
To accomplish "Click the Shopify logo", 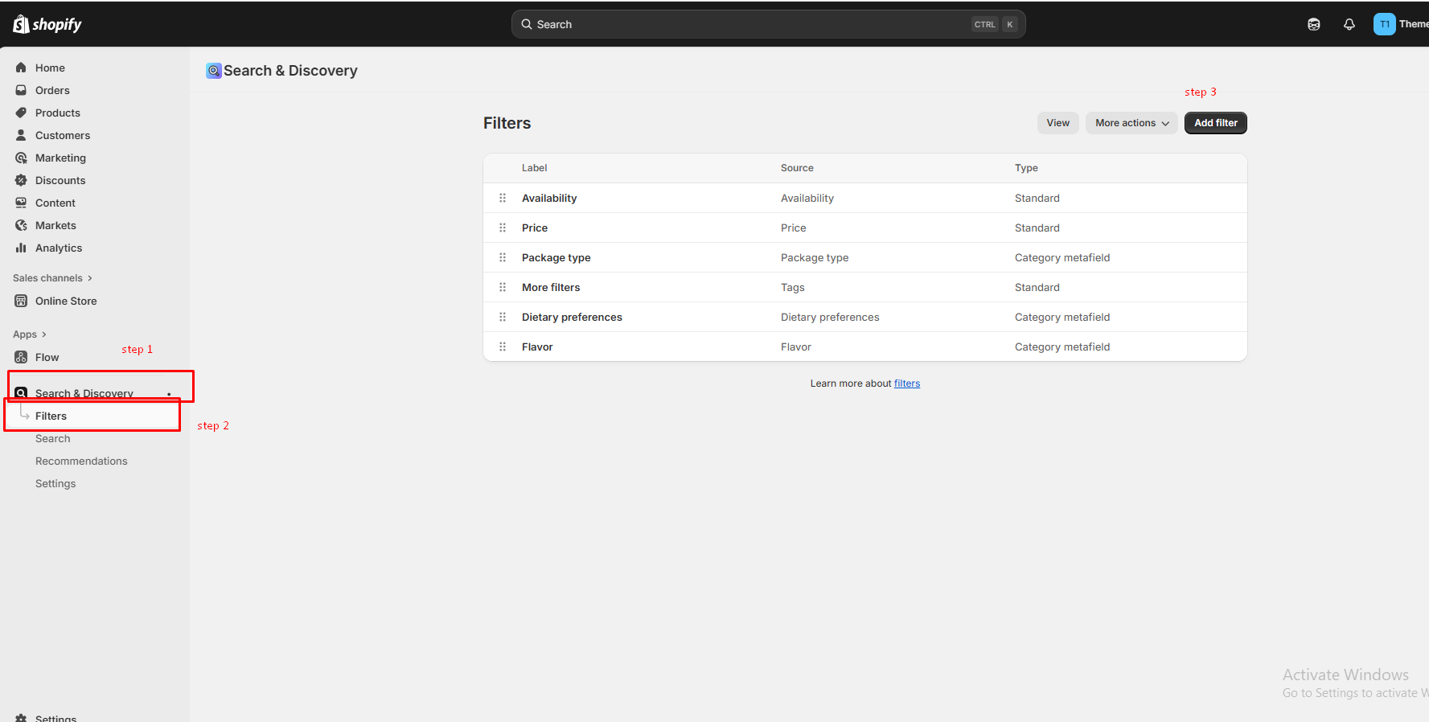I will click(x=47, y=24).
